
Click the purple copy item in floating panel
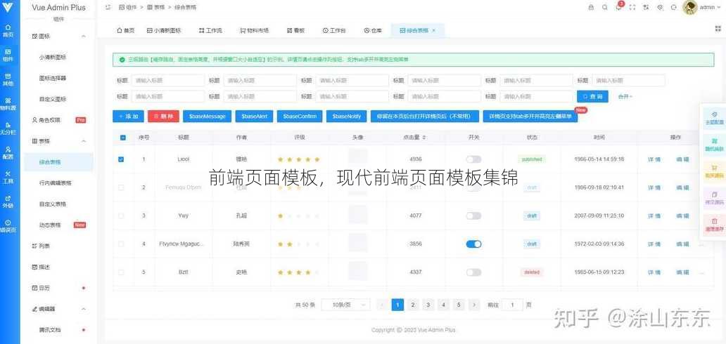point(714,198)
